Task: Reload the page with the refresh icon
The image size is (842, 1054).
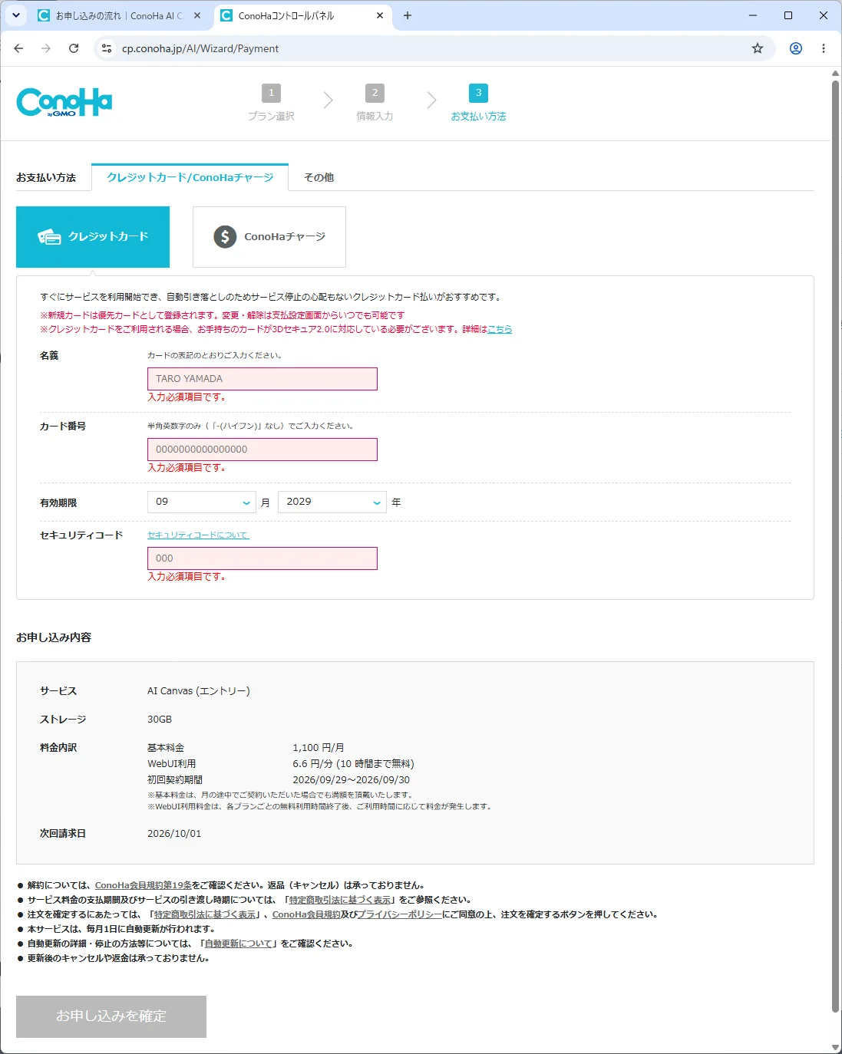Action: (74, 48)
